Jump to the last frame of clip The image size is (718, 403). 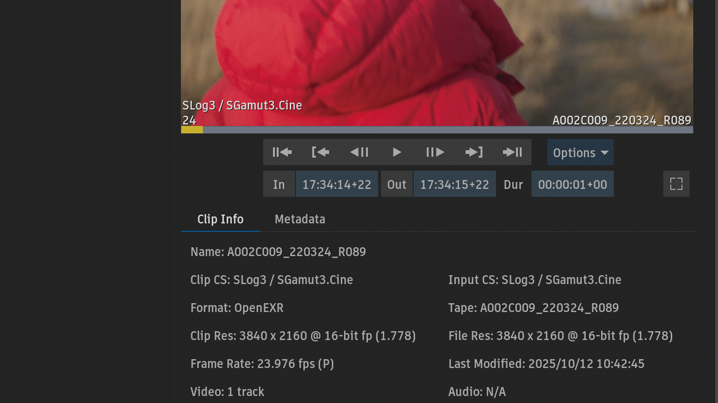point(512,152)
